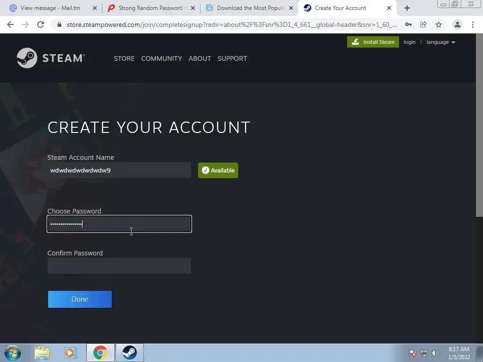
Task: Switch to the Strong Random Password tab
Action: coord(150,8)
